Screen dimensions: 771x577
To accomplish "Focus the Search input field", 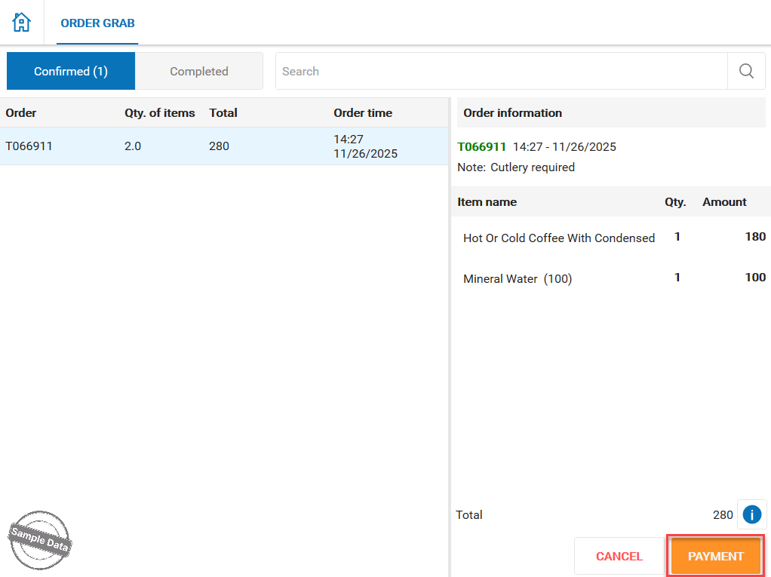I will (501, 71).
